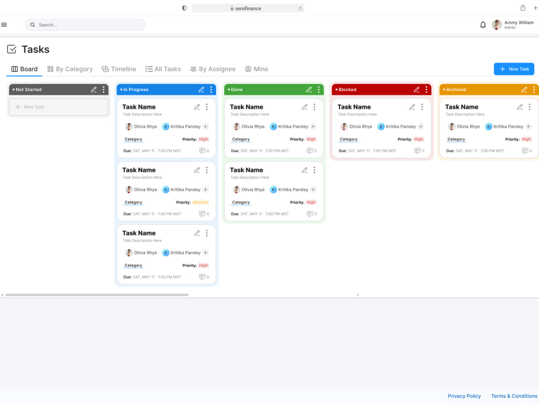Edit first task card in In Progress

197,107
